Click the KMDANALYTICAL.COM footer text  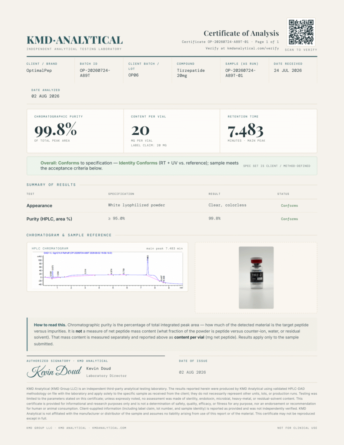click(x=109, y=428)
